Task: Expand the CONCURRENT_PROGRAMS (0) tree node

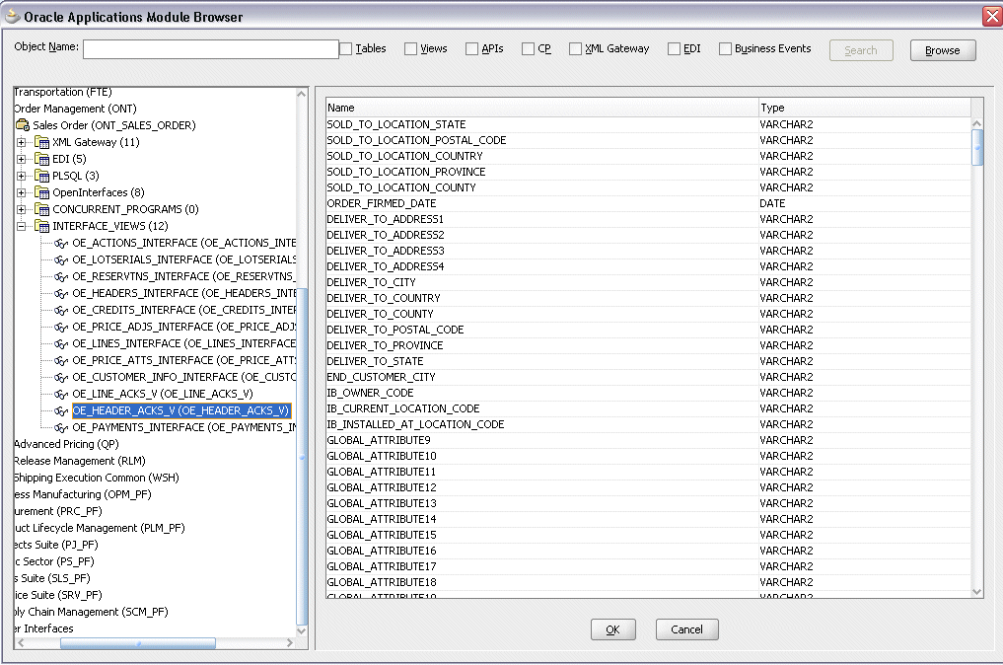Action: tap(21, 209)
